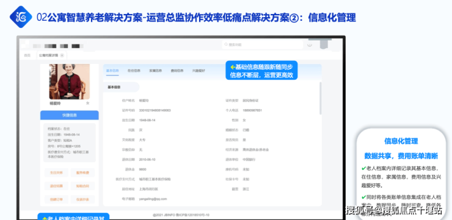Click the vertical scrollbar of info panel
This screenshot has width=452, height=220.
pos(321,98)
